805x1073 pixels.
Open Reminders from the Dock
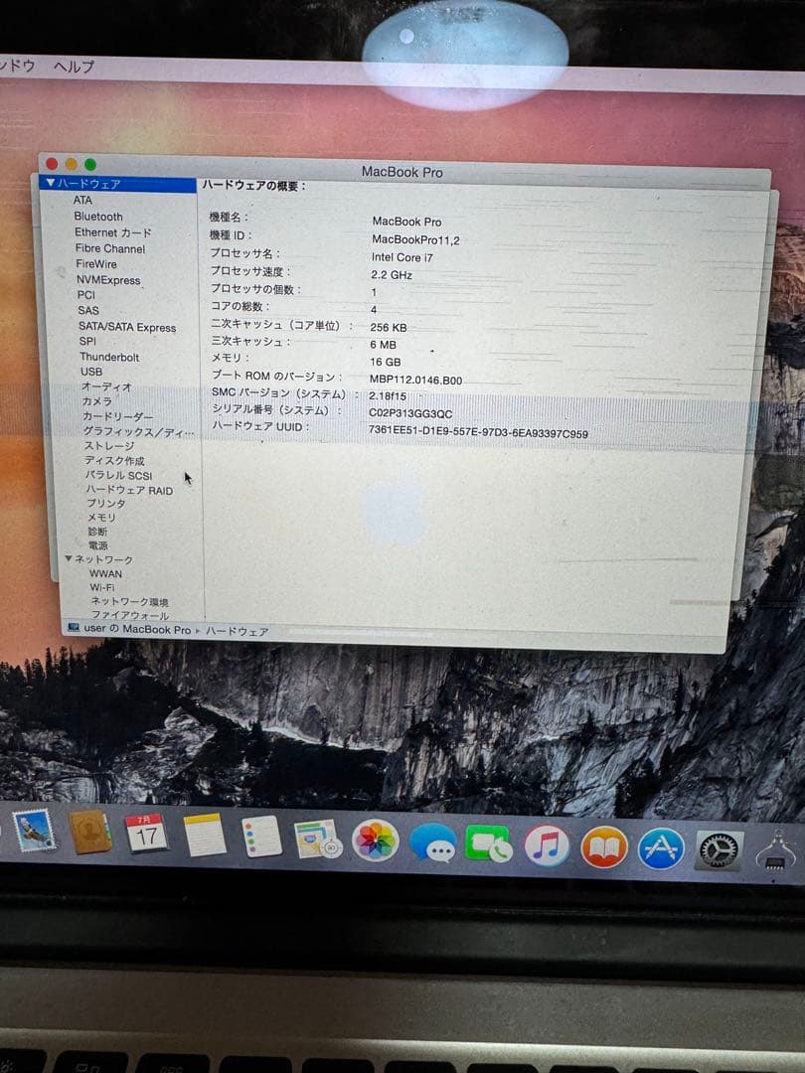tap(261, 837)
